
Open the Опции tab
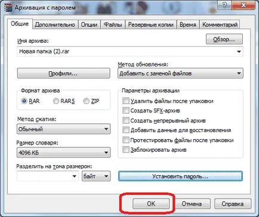[x=89, y=24]
